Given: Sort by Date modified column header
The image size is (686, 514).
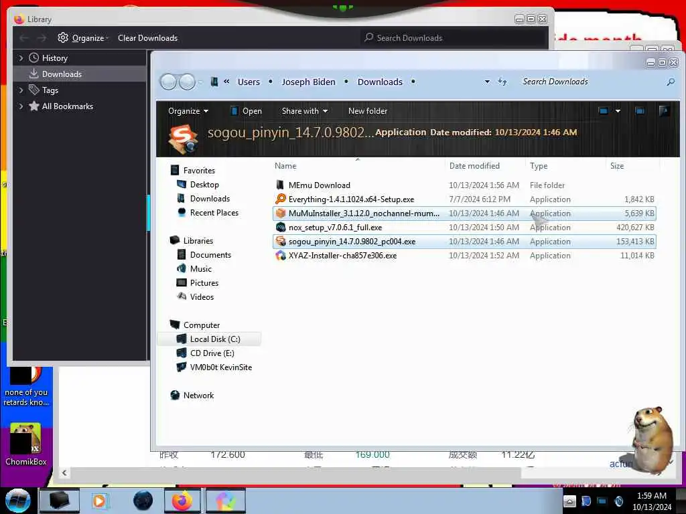Looking at the screenshot, I should pyautogui.click(x=474, y=166).
